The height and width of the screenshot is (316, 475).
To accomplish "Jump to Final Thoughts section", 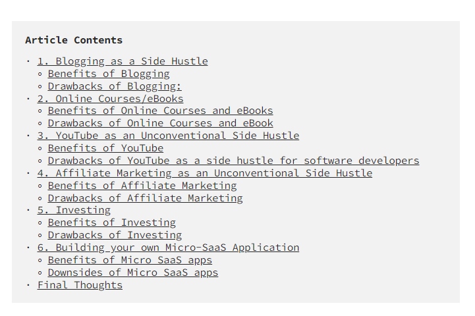I will [x=80, y=285].
